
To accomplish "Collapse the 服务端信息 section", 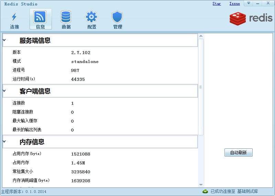I will click(4, 40).
